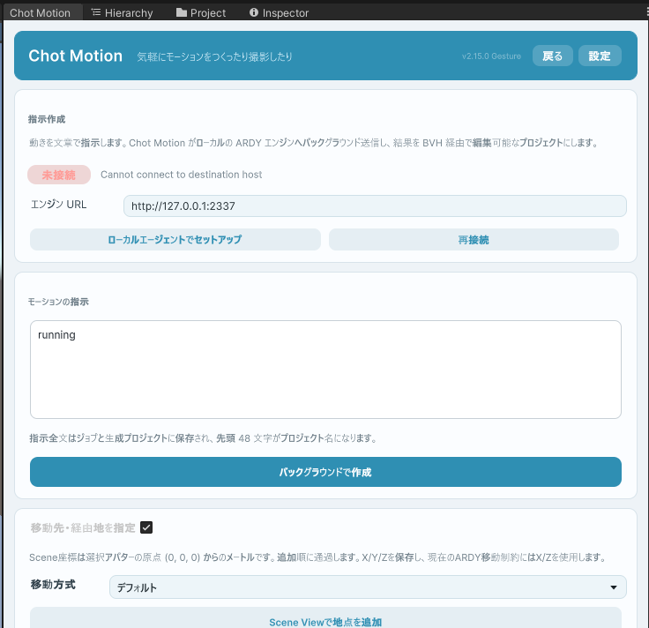Click the Hierarchy list icon

click(96, 12)
